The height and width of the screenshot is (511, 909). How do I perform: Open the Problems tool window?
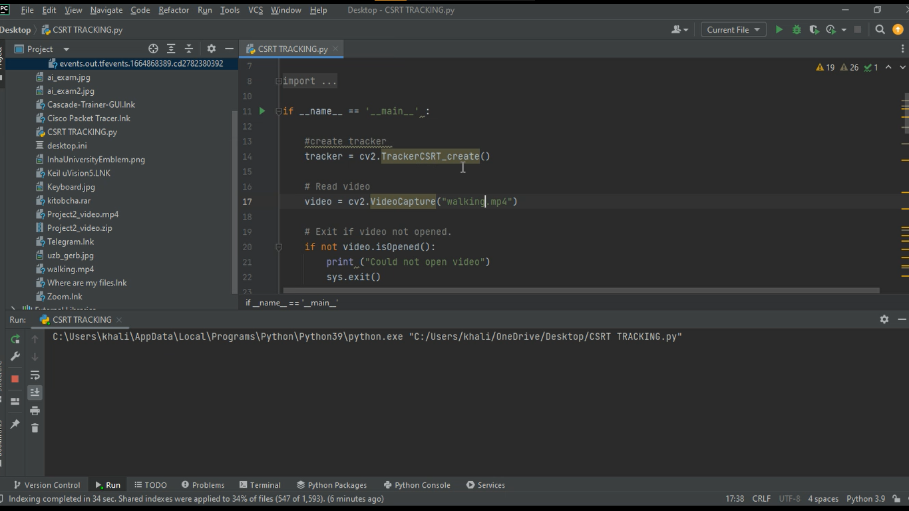203,484
